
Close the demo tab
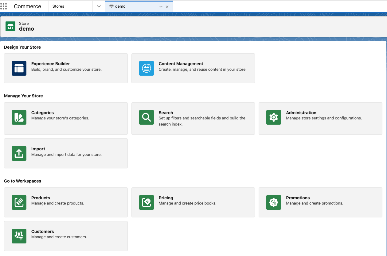(x=167, y=7)
